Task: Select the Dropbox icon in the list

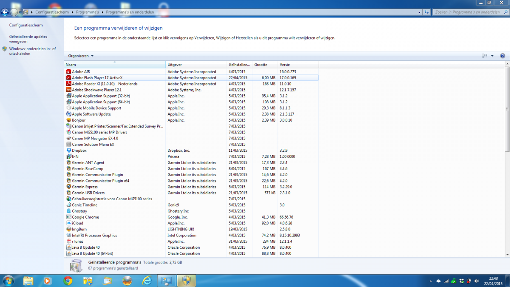Action: point(68,151)
